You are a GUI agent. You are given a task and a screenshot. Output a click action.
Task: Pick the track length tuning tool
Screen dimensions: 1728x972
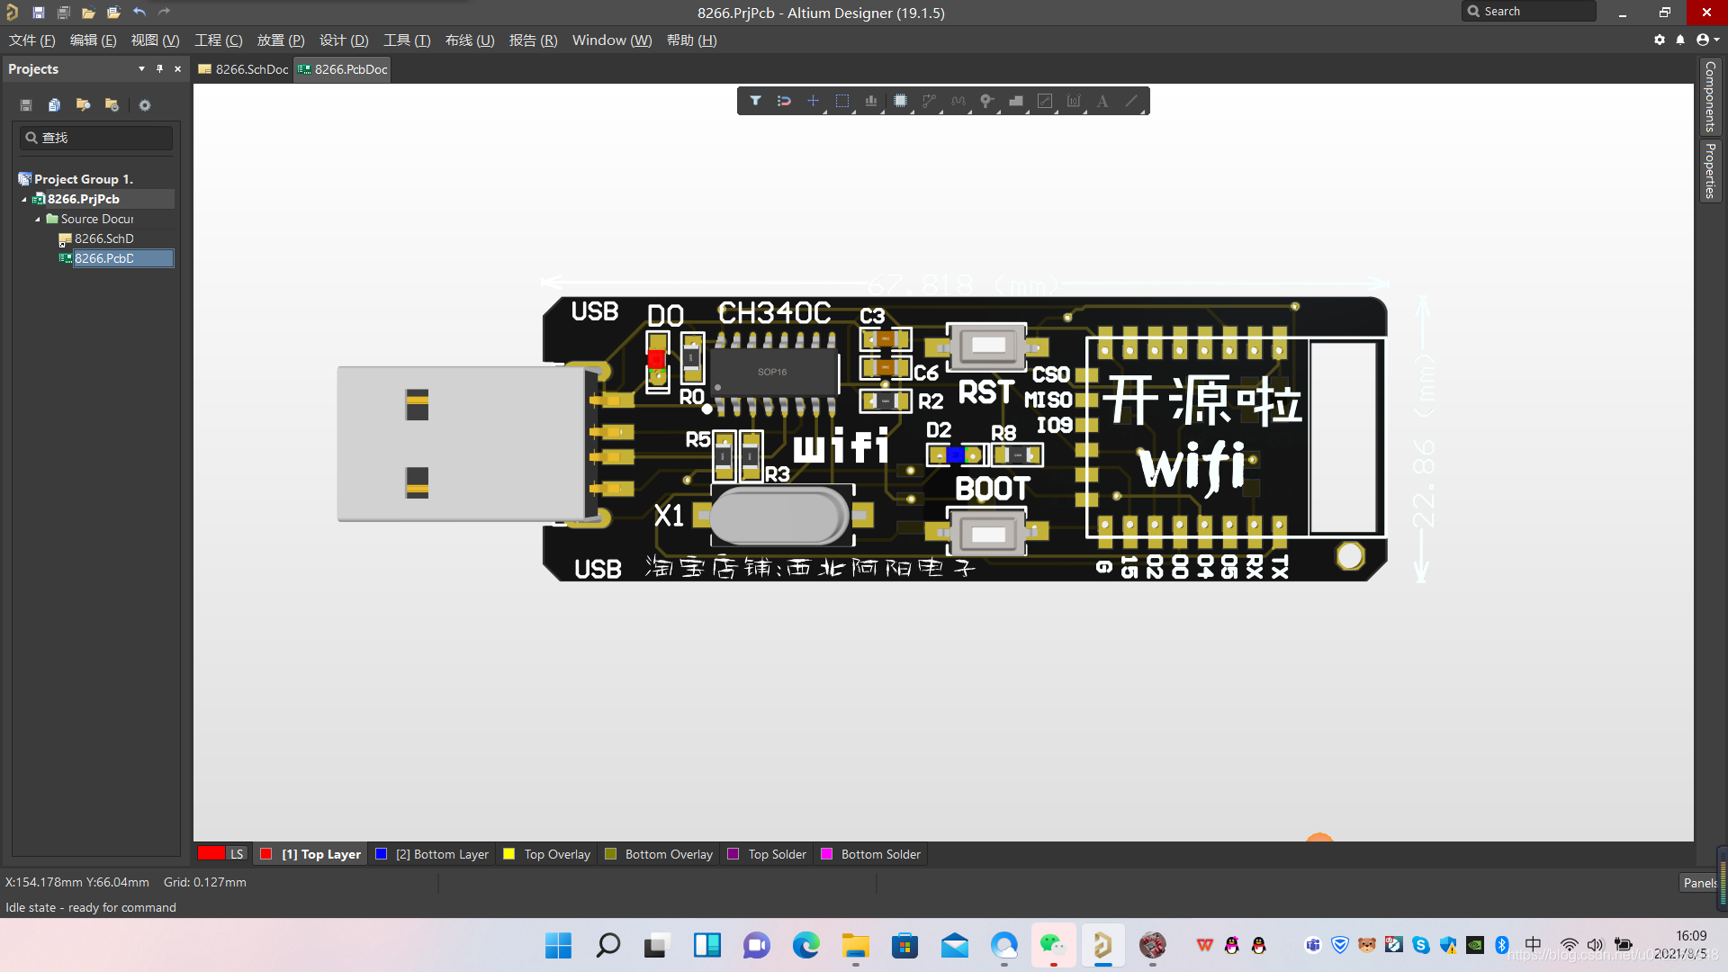(x=958, y=101)
